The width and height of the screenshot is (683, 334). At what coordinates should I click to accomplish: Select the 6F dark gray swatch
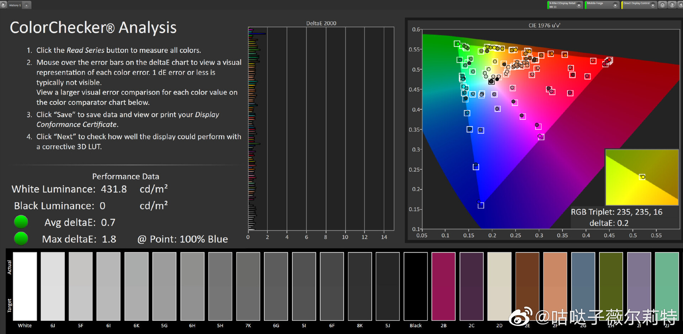(332, 286)
